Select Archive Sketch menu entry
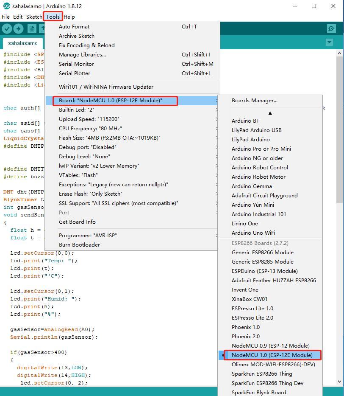344x396 pixels. [x=132, y=36]
